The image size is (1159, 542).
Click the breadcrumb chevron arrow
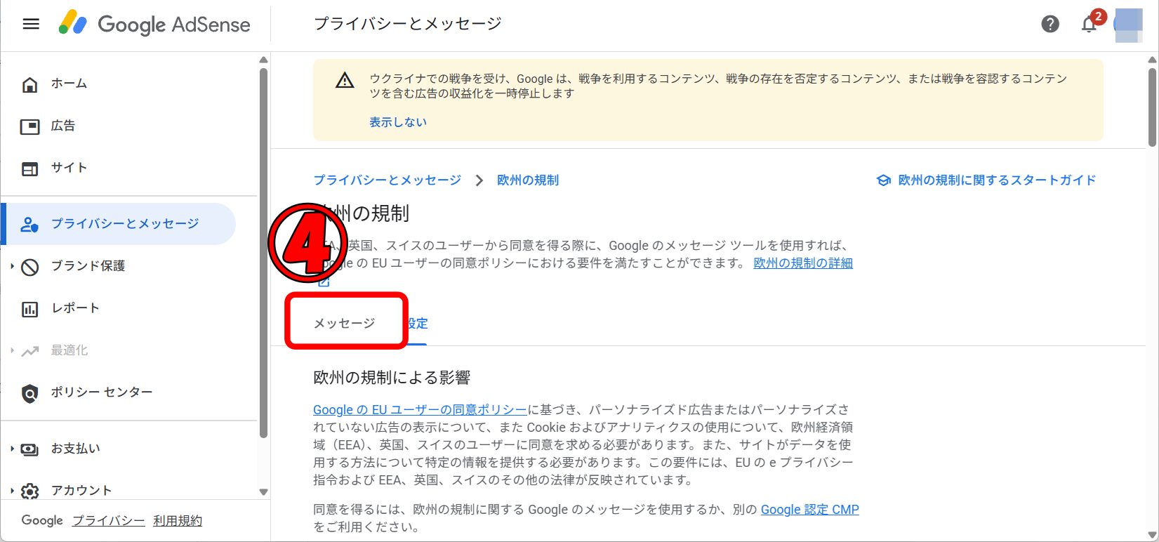pyautogui.click(x=479, y=180)
